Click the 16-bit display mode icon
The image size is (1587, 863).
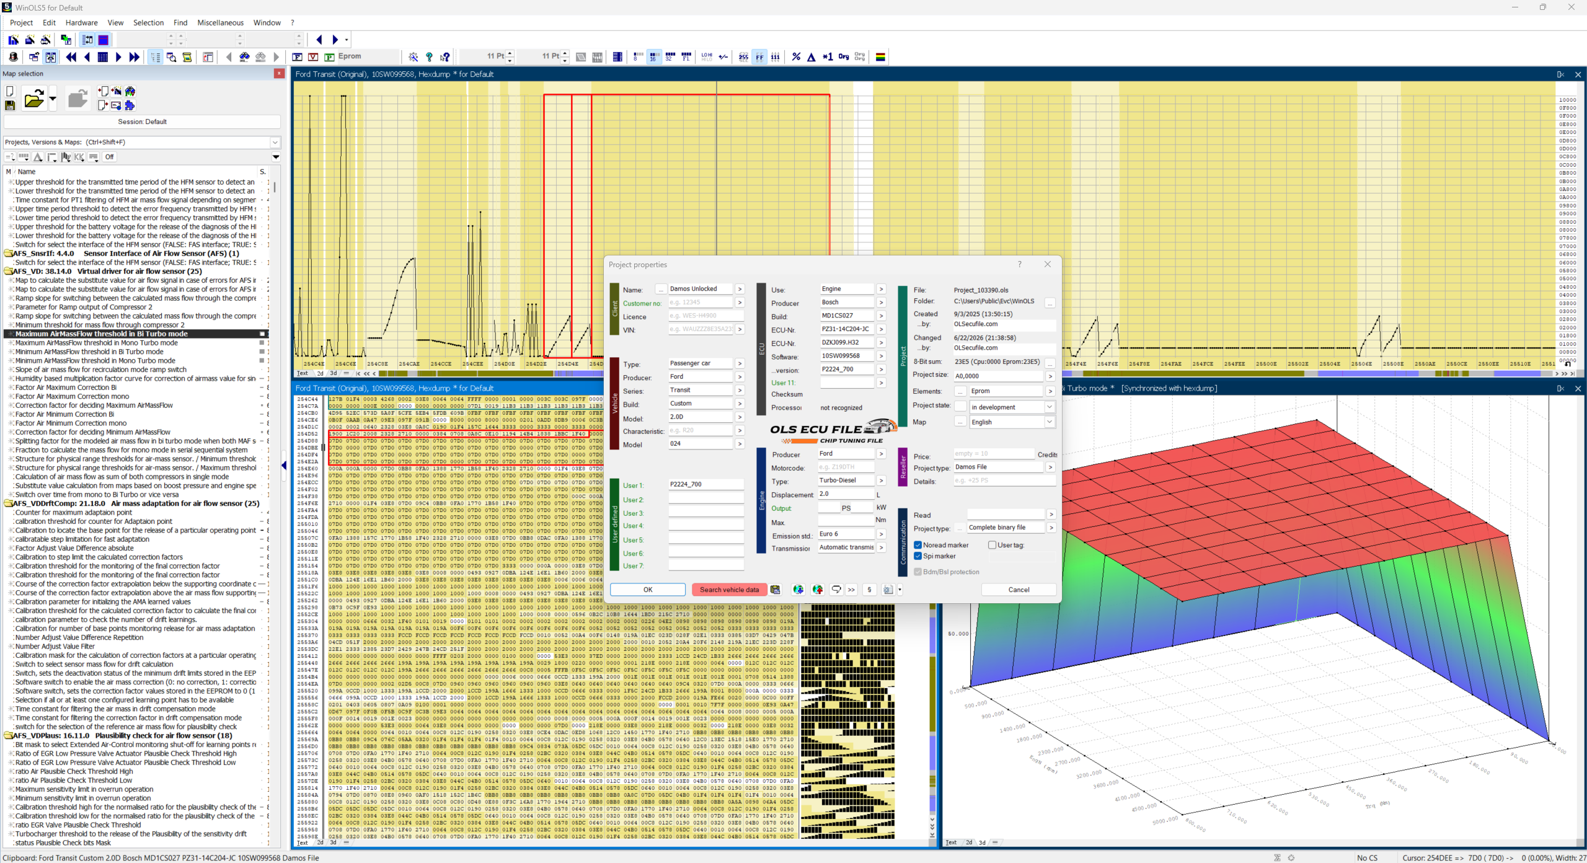(x=653, y=57)
